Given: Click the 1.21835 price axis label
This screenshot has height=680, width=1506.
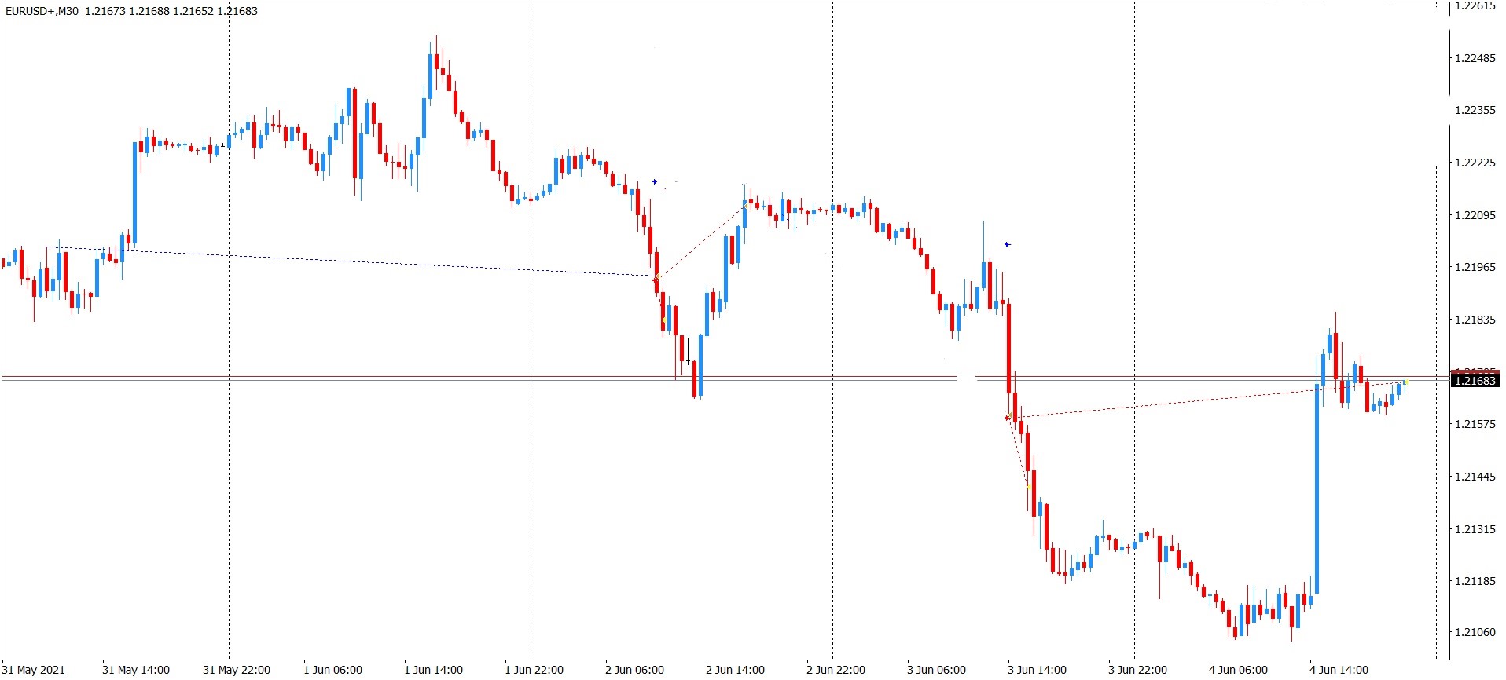Looking at the screenshot, I should [x=1475, y=320].
